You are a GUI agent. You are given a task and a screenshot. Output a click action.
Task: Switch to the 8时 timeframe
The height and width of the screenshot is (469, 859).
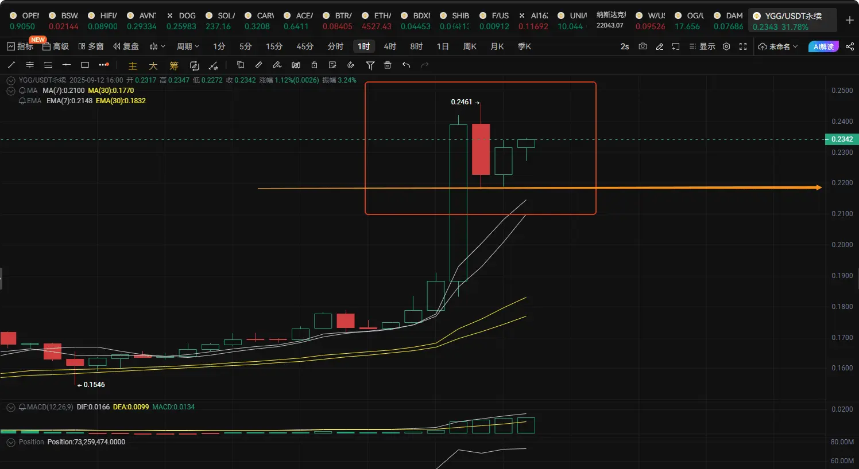click(416, 46)
